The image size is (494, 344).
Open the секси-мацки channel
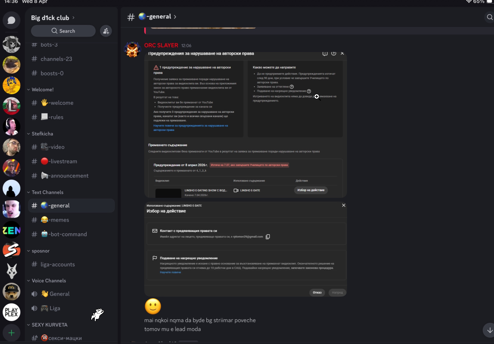pos(71,338)
